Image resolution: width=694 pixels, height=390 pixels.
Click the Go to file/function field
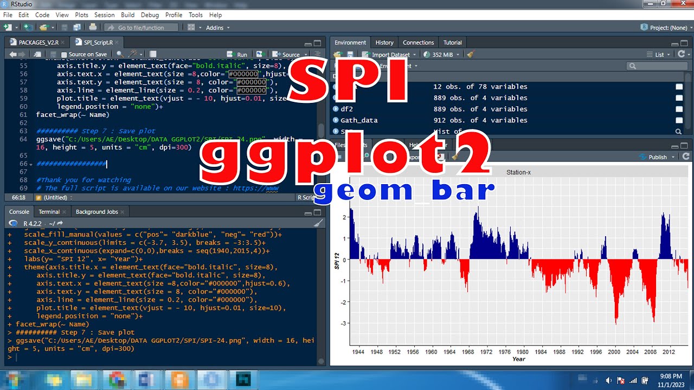(x=141, y=28)
